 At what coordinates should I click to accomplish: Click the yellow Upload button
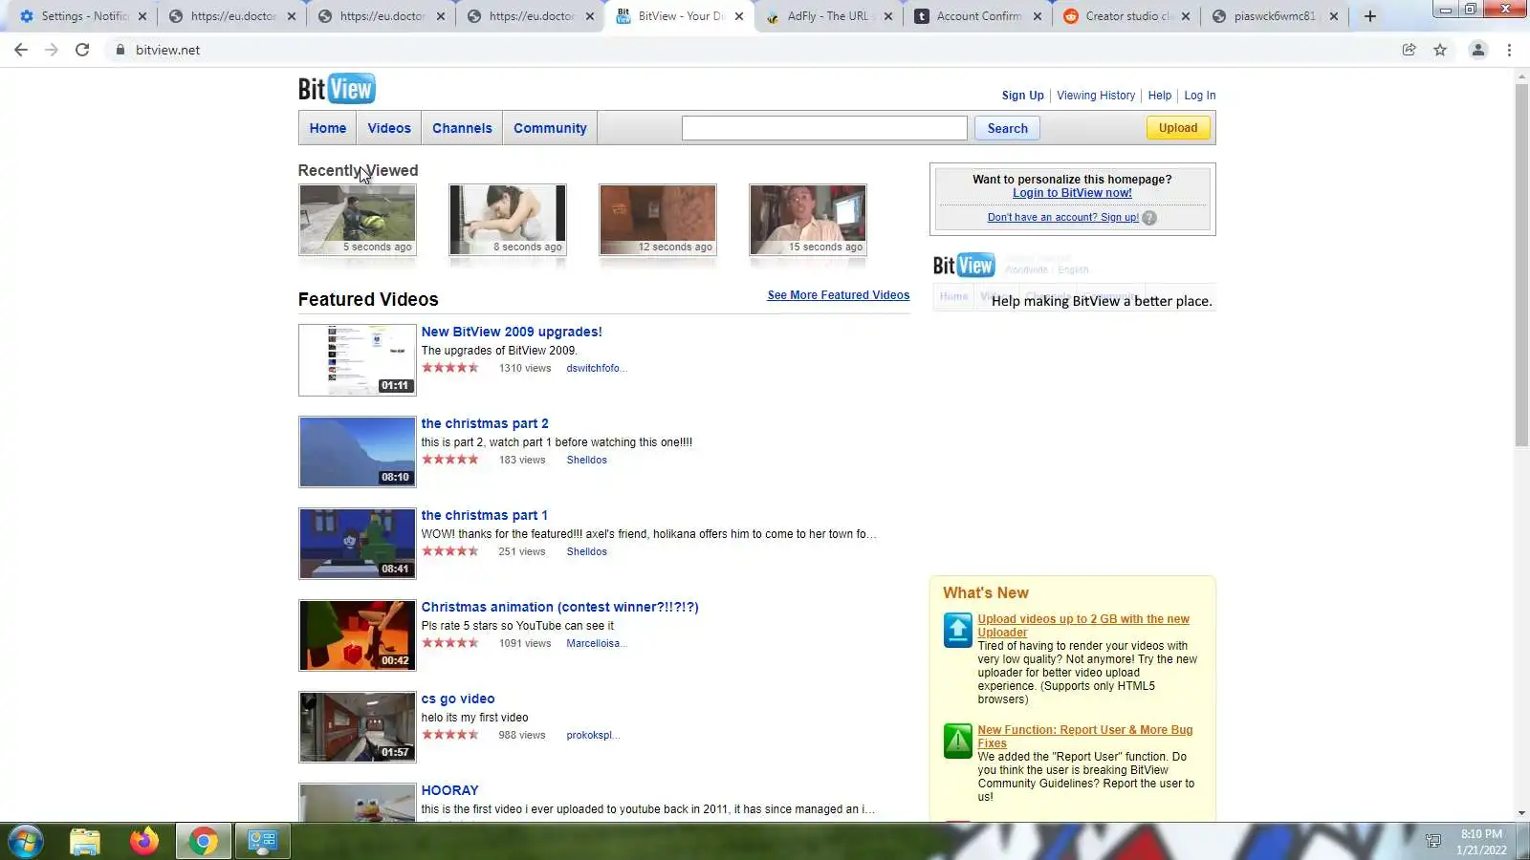(1178, 128)
